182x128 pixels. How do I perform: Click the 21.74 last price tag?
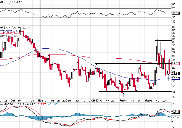pos(176,73)
